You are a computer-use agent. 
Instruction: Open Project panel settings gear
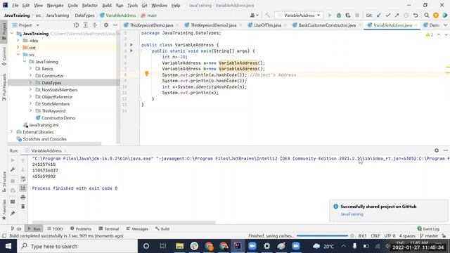[106, 25]
